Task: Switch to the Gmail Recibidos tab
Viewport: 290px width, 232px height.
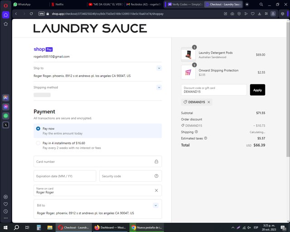Action: [144, 5]
